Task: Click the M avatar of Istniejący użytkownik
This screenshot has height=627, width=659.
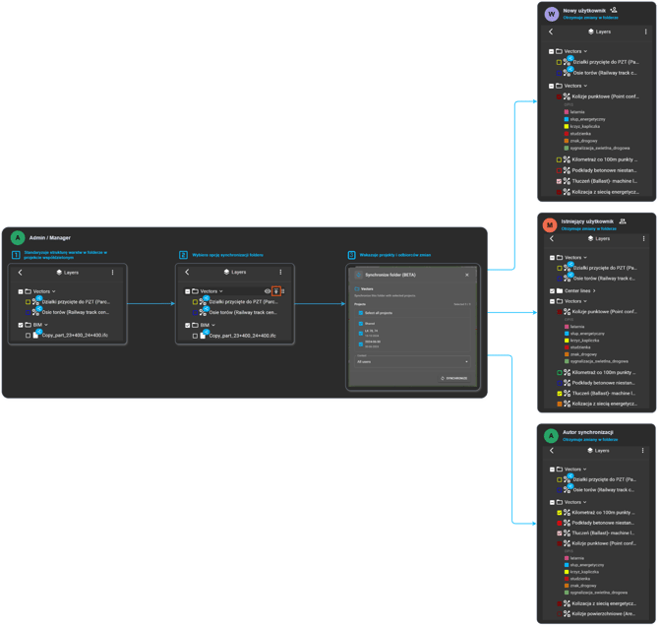Action: point(550,225)
